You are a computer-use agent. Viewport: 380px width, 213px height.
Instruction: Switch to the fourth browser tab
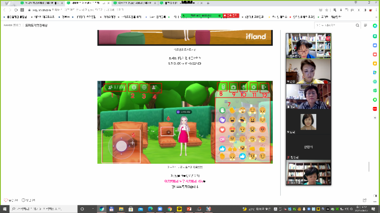point(181,3)
